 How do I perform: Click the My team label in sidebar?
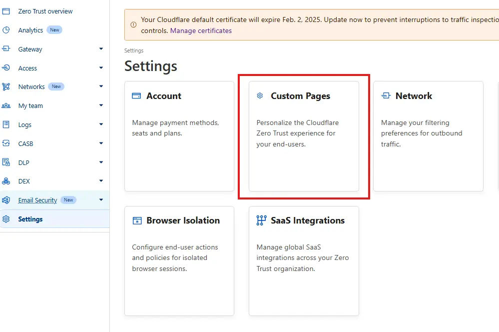(30, 106)
